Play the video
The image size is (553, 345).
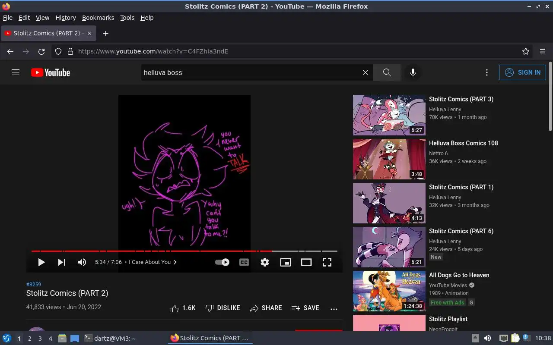[x=41, y=262]
